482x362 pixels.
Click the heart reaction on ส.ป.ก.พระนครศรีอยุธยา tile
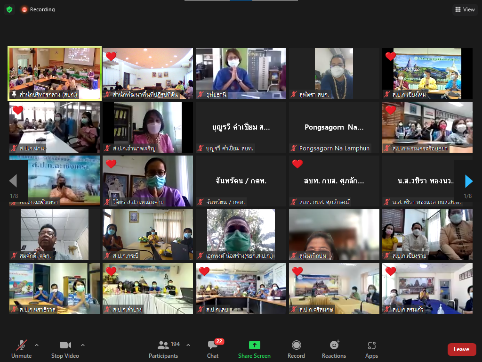point(390,110)
